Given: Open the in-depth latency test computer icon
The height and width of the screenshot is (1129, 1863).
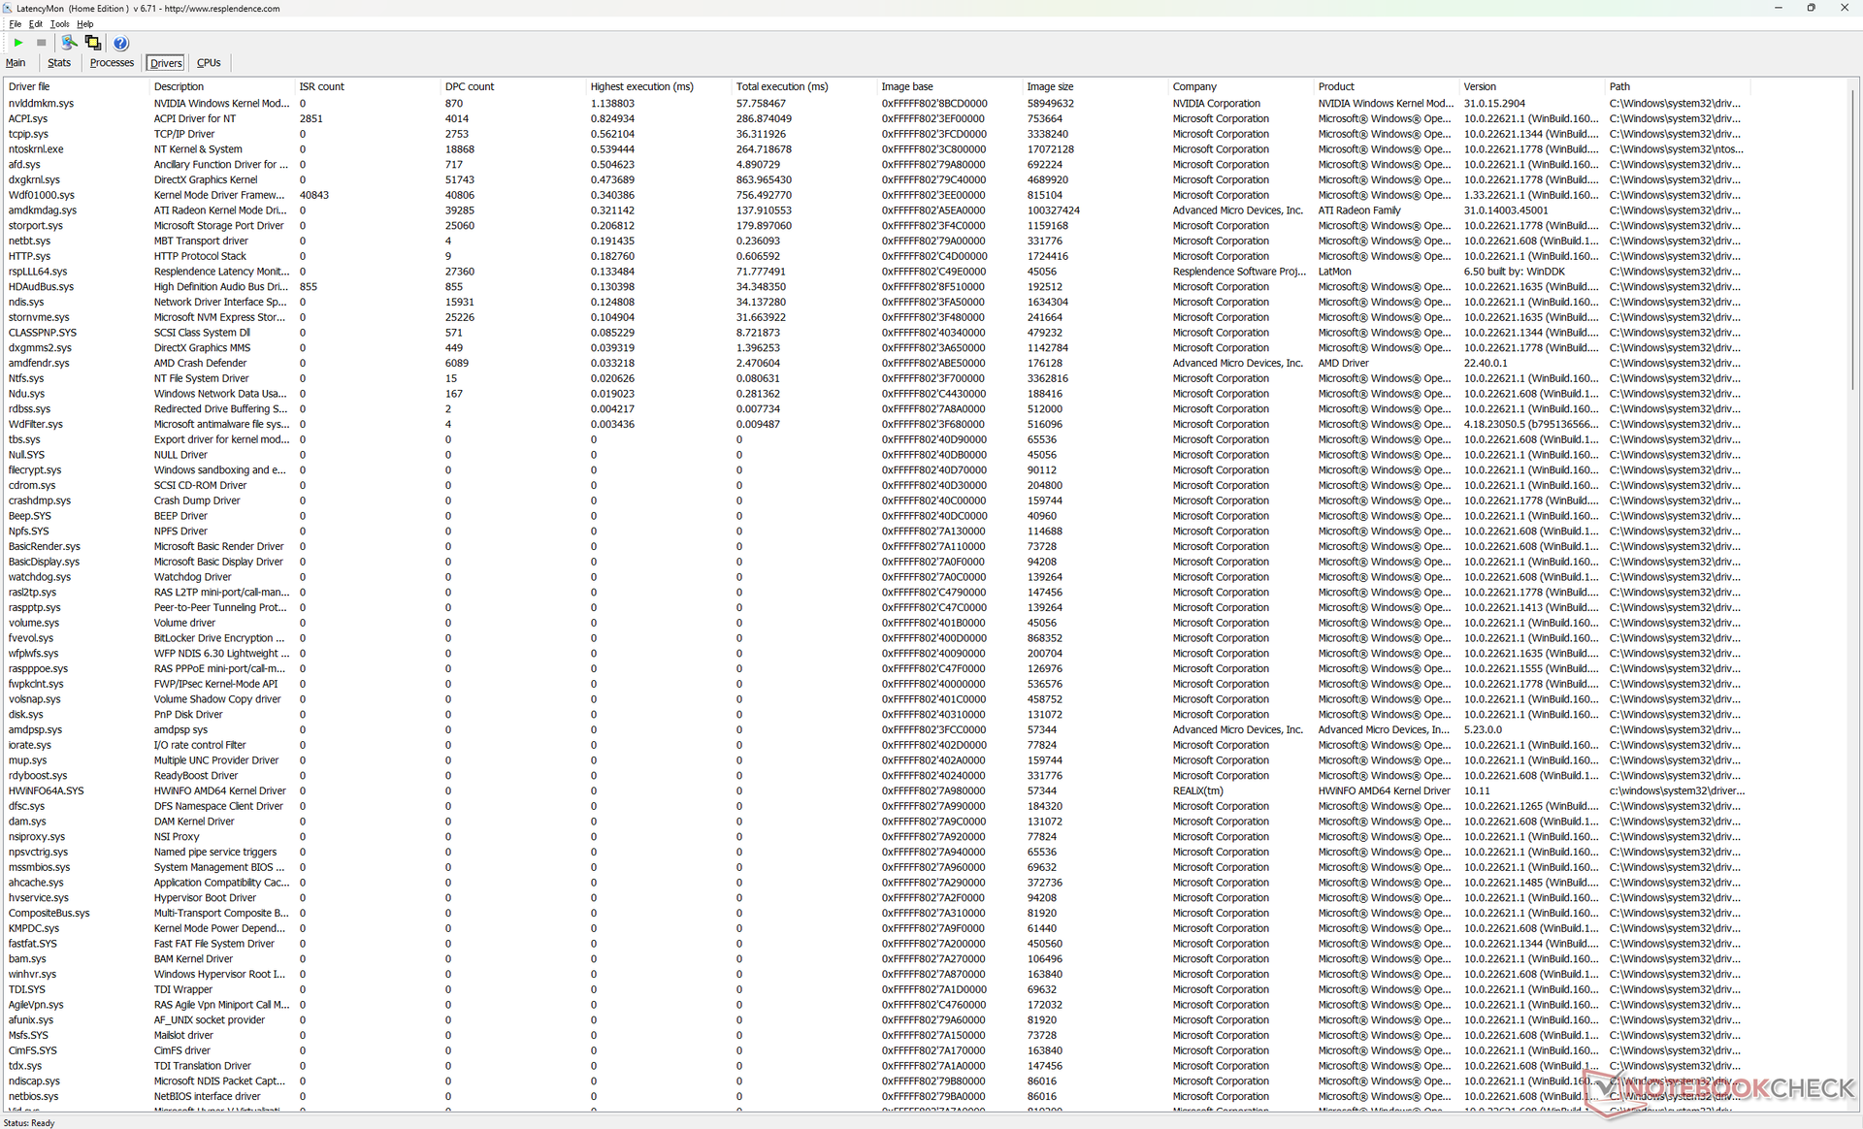Looking at the screenshot, I should [69, 43].
